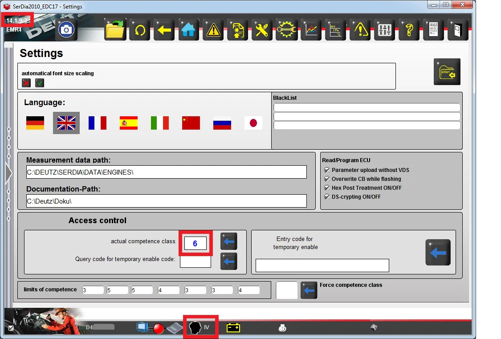Click the exit door icon

click(457, 30)
